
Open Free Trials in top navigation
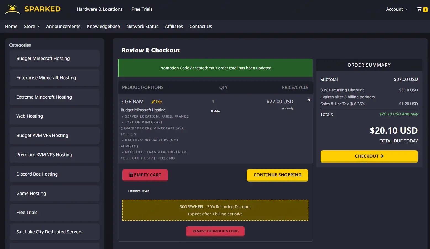coord(142,9)
